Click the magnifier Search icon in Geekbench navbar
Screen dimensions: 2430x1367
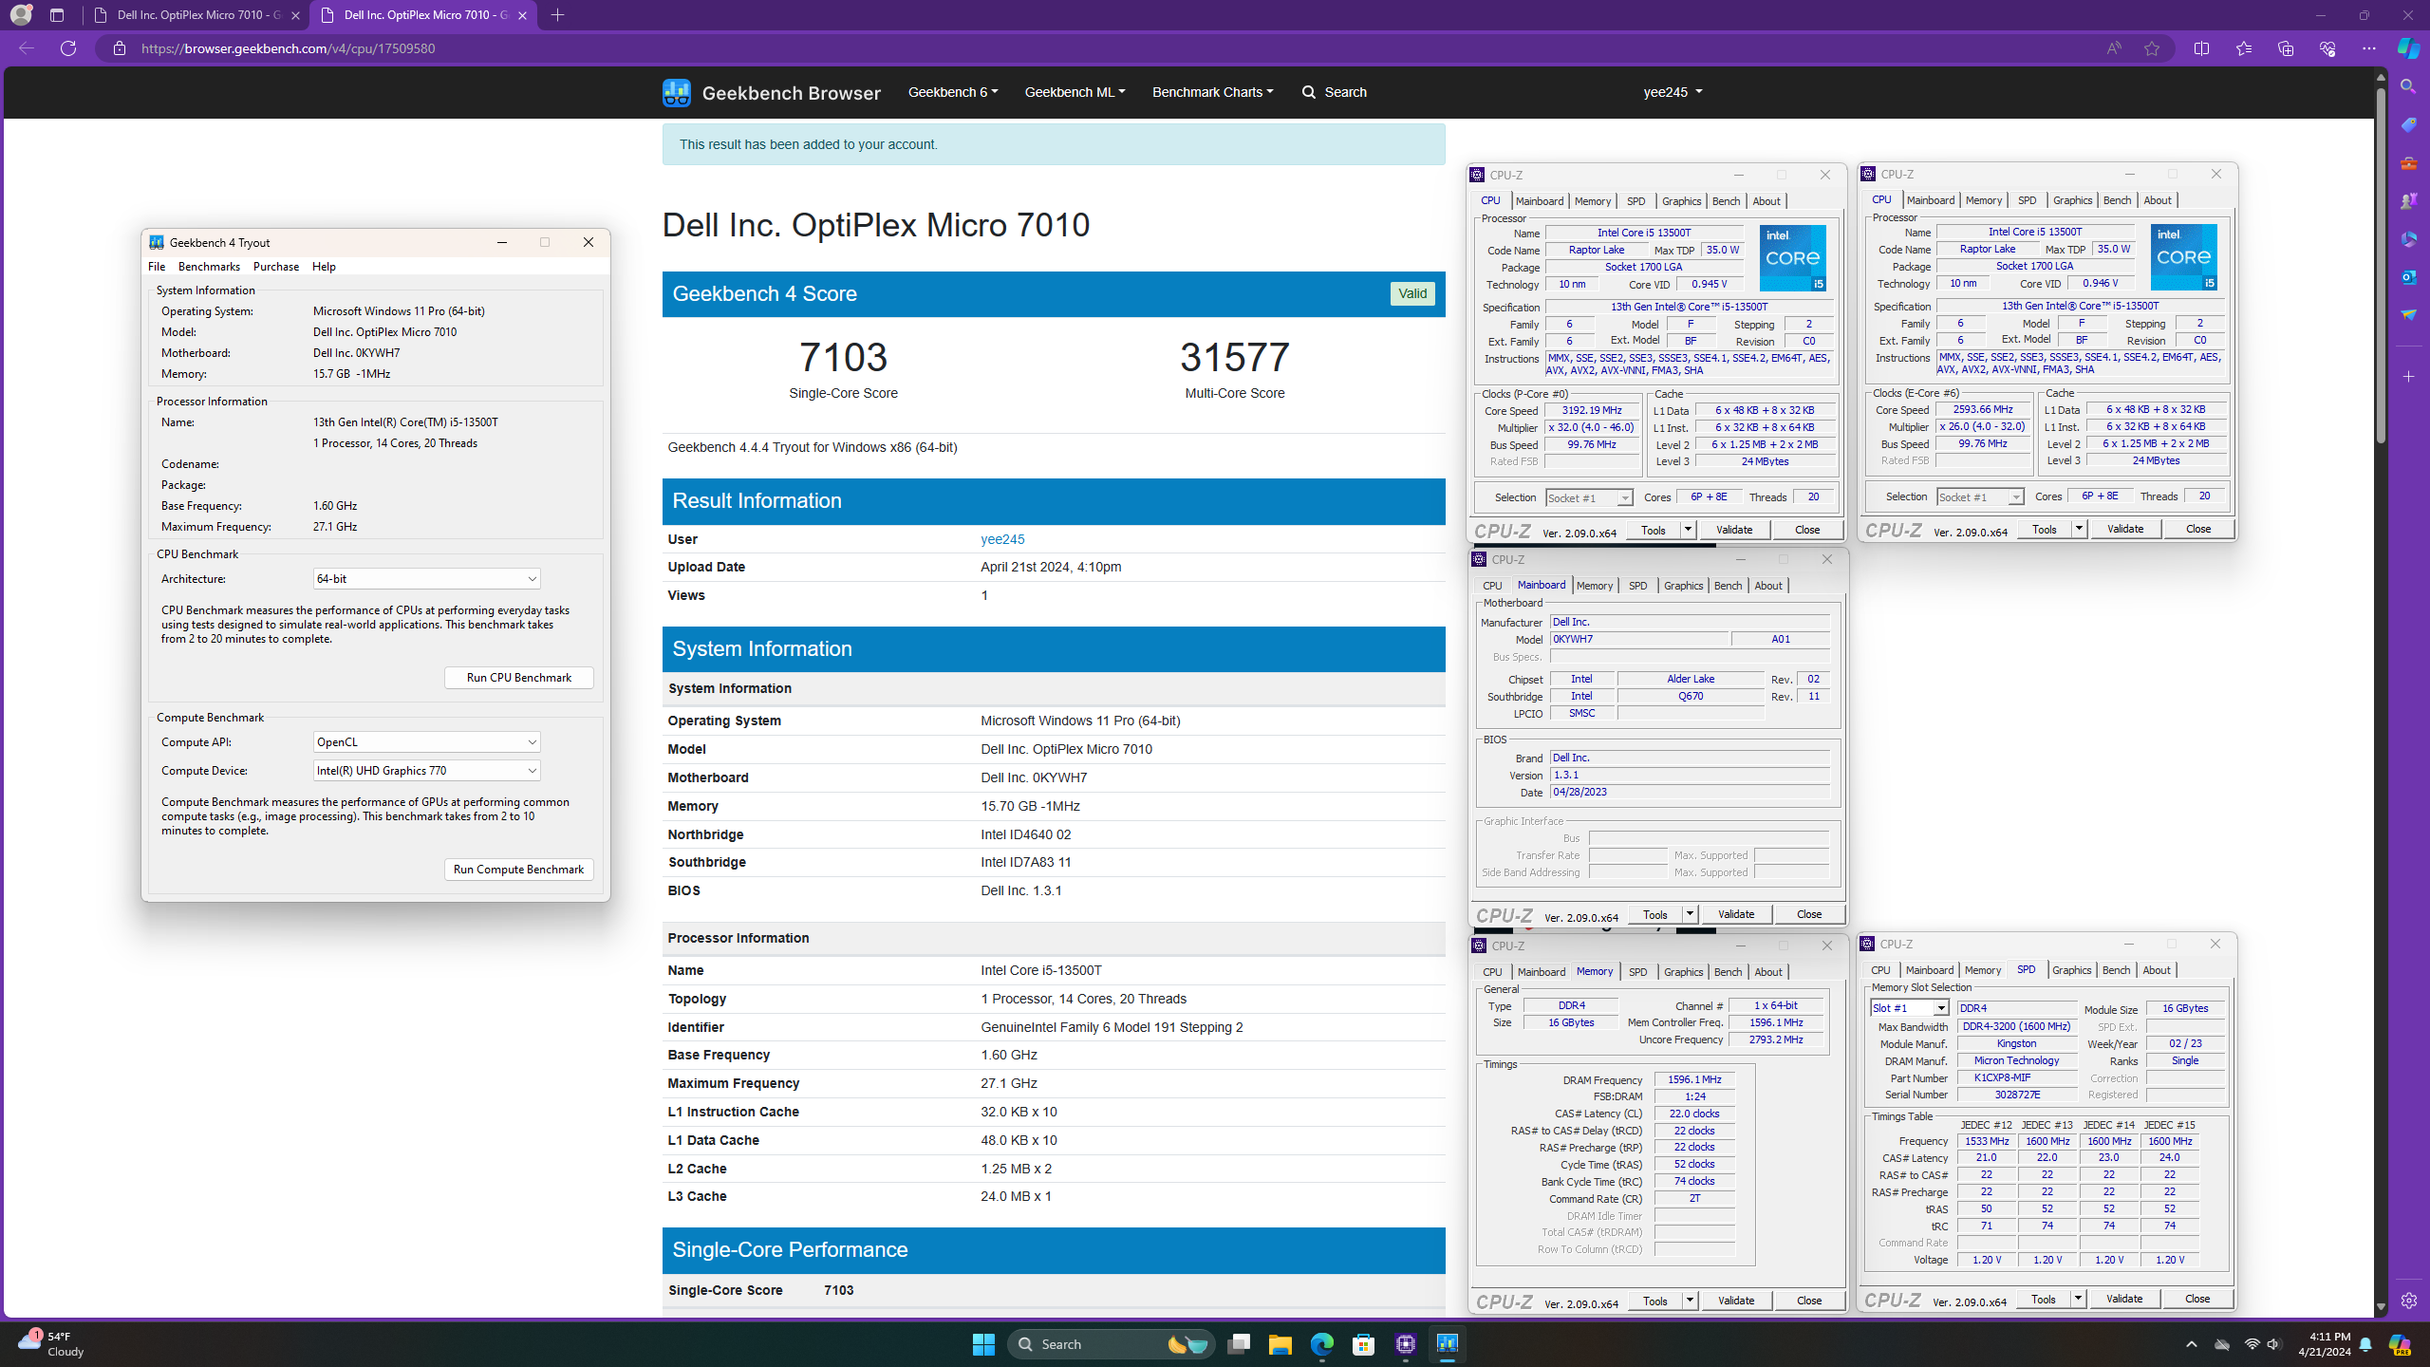click(x=1309, y=92)
